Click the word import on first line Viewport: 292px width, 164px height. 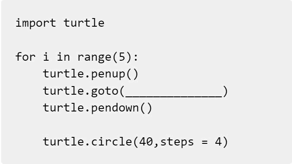coord(35,23)
